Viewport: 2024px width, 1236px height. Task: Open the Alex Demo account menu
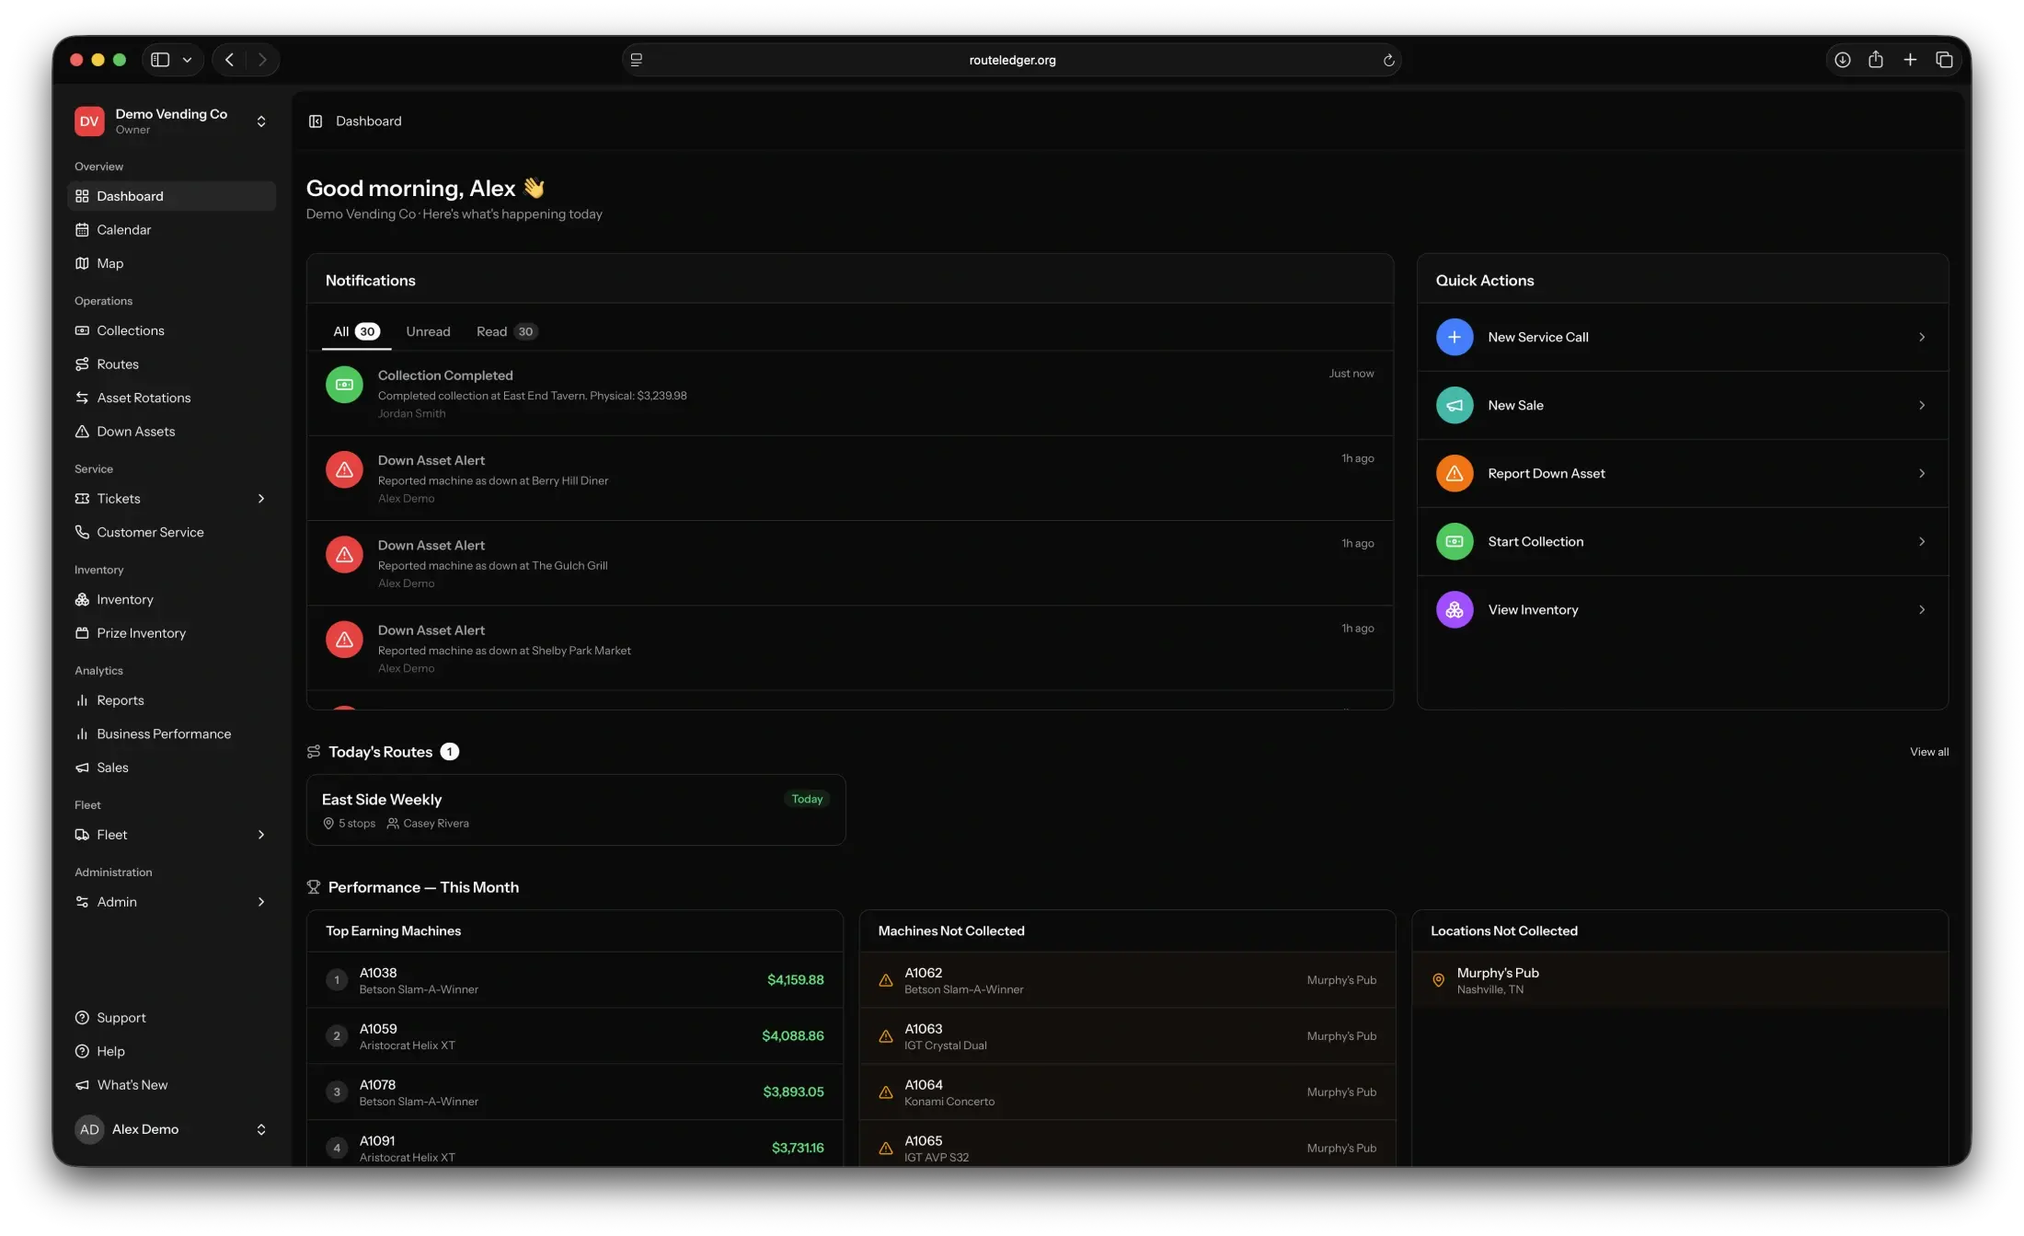click(x=171, y=1129)
